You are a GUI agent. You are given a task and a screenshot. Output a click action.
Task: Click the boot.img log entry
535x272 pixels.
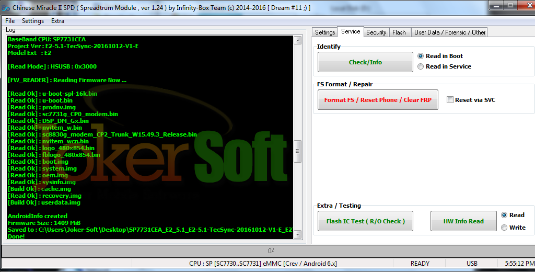(x=38, y=162)
